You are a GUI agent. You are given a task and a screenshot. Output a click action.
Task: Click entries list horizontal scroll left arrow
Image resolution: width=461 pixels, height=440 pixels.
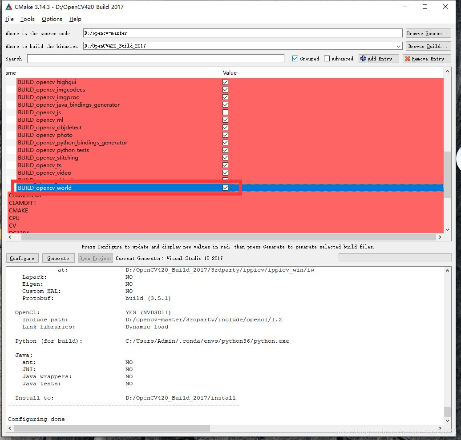[x=10, y=237]
